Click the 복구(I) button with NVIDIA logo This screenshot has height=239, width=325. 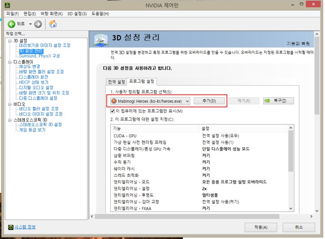click(x=279, y=101)
